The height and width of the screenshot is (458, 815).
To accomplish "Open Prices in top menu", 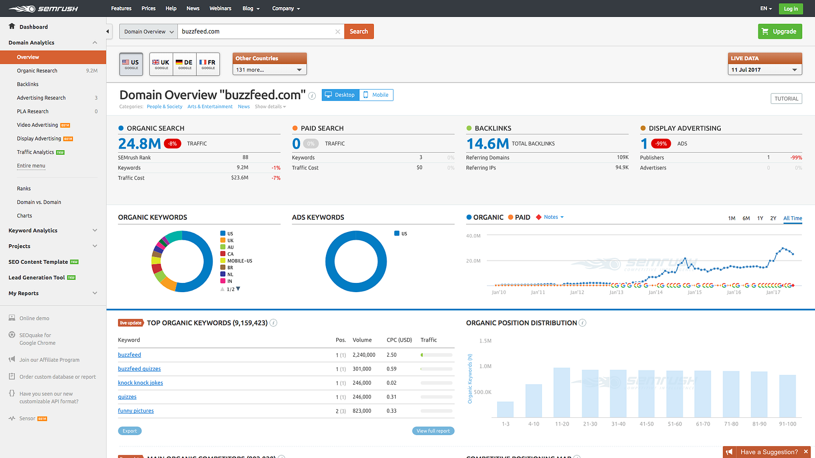I will (x=149, y=9).
